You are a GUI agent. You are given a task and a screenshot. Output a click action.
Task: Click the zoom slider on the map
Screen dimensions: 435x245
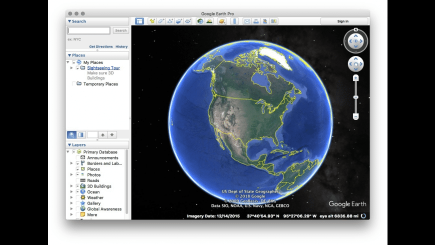click(x=355, y=97)
